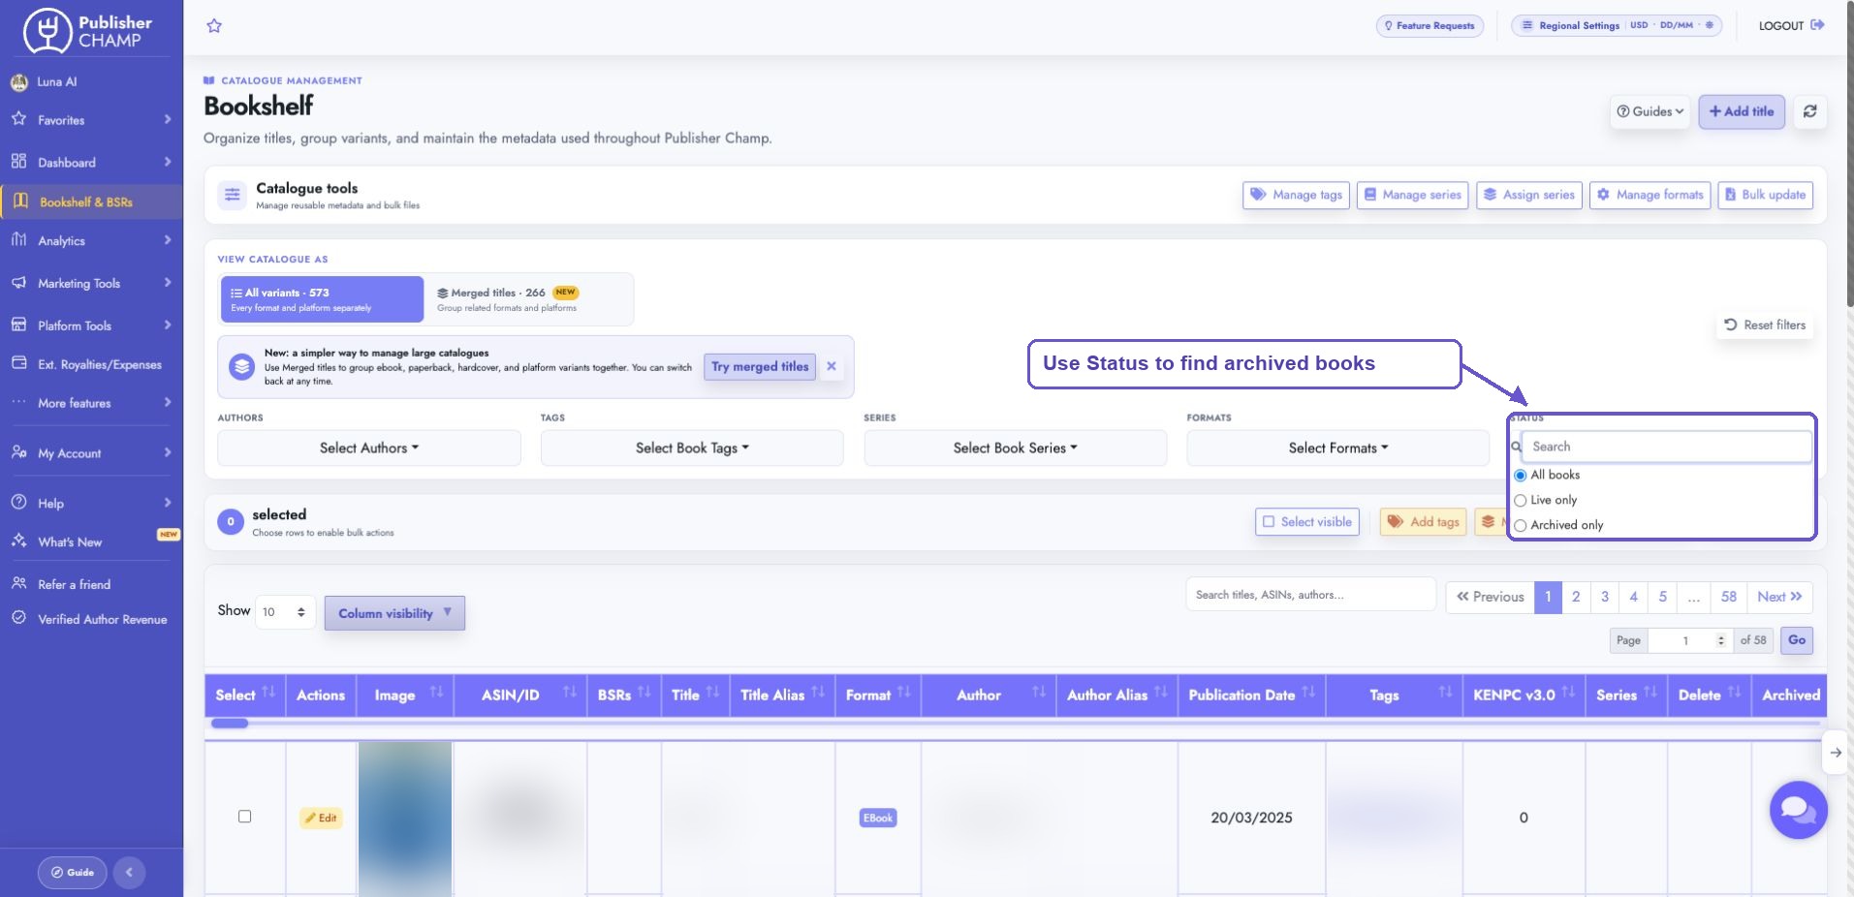Open Select Book Tags dropdown
Image resolution: width=1854 pixels, height=897 pixels.
pyautogui.click(x=692, y=448)
